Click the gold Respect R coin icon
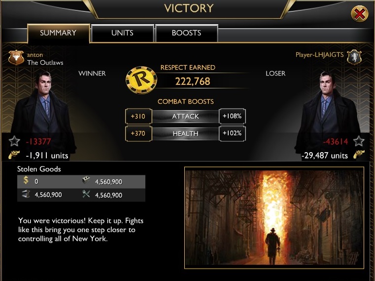The width and height of the screenshot is (375, 281). [141, 80]
